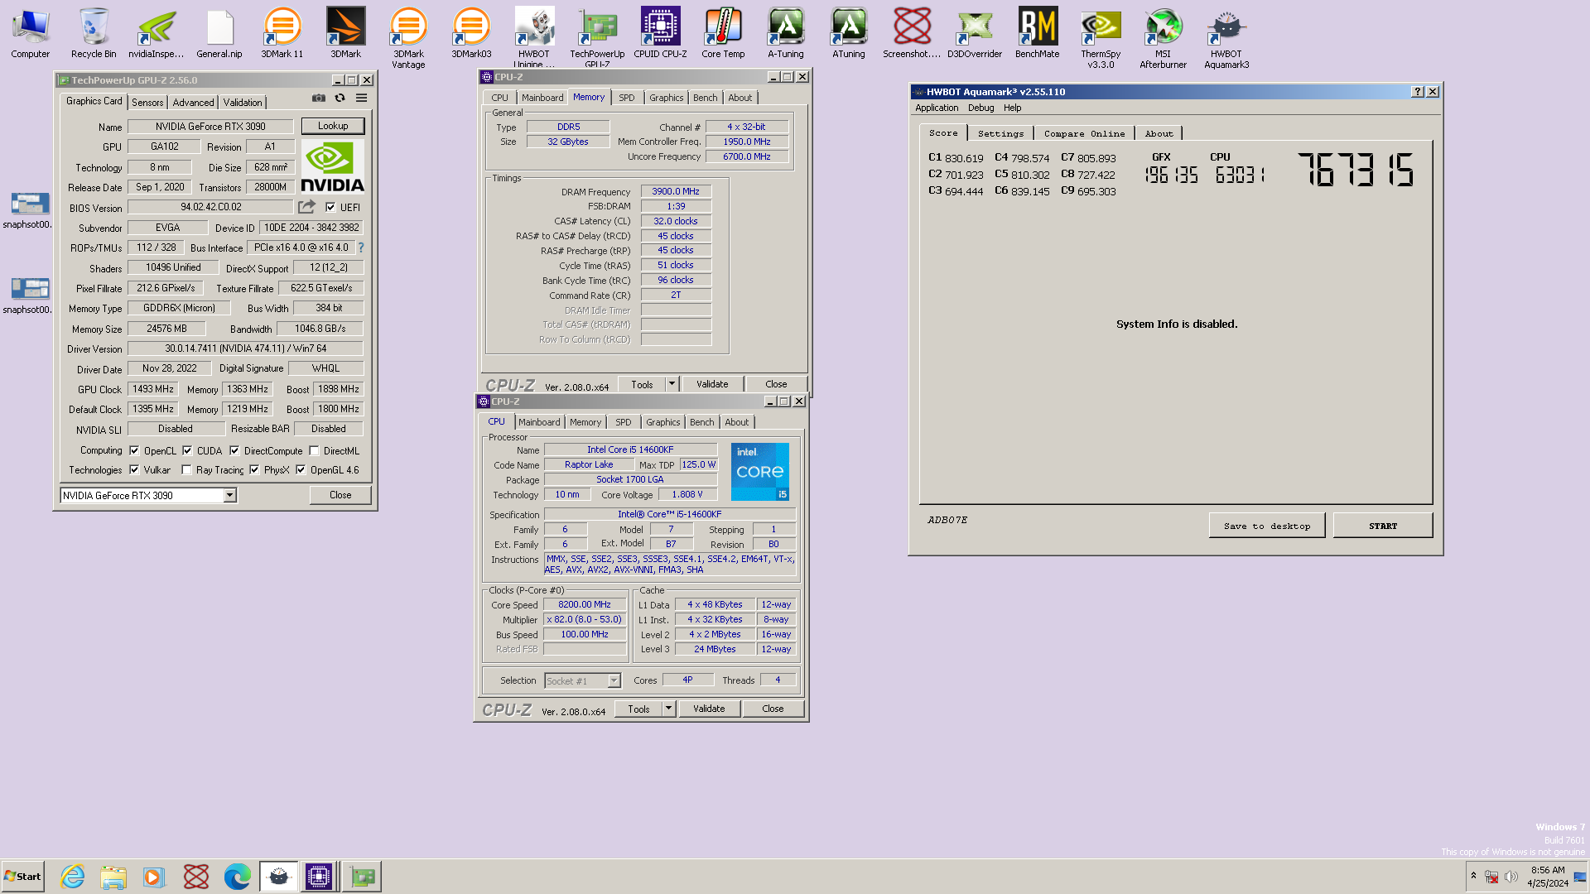
Task: Open the CPUID CPU-Z desktop icon
Action: [660, 33]
